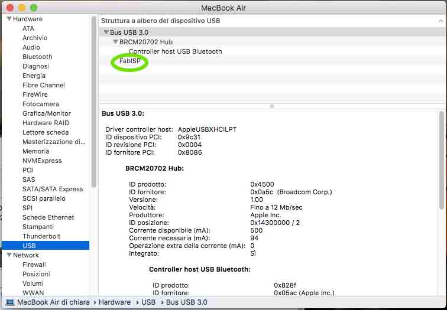Select Schede Ethernet item

(x=48, y=217)
